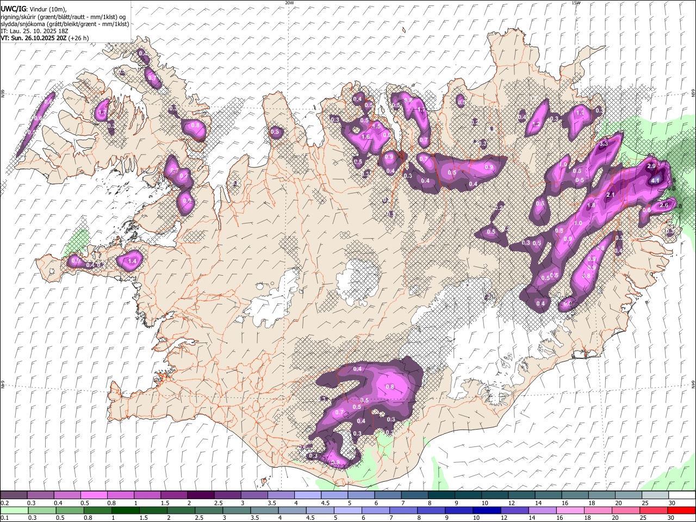
Task: Click the 3.3 value label in the northeast
Action: click(x=603, y=144)
